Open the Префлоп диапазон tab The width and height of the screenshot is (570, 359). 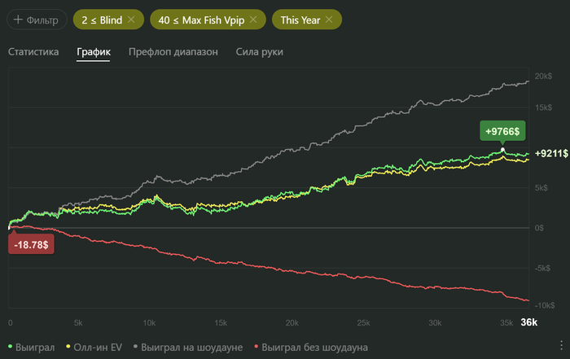coord(173,52)
